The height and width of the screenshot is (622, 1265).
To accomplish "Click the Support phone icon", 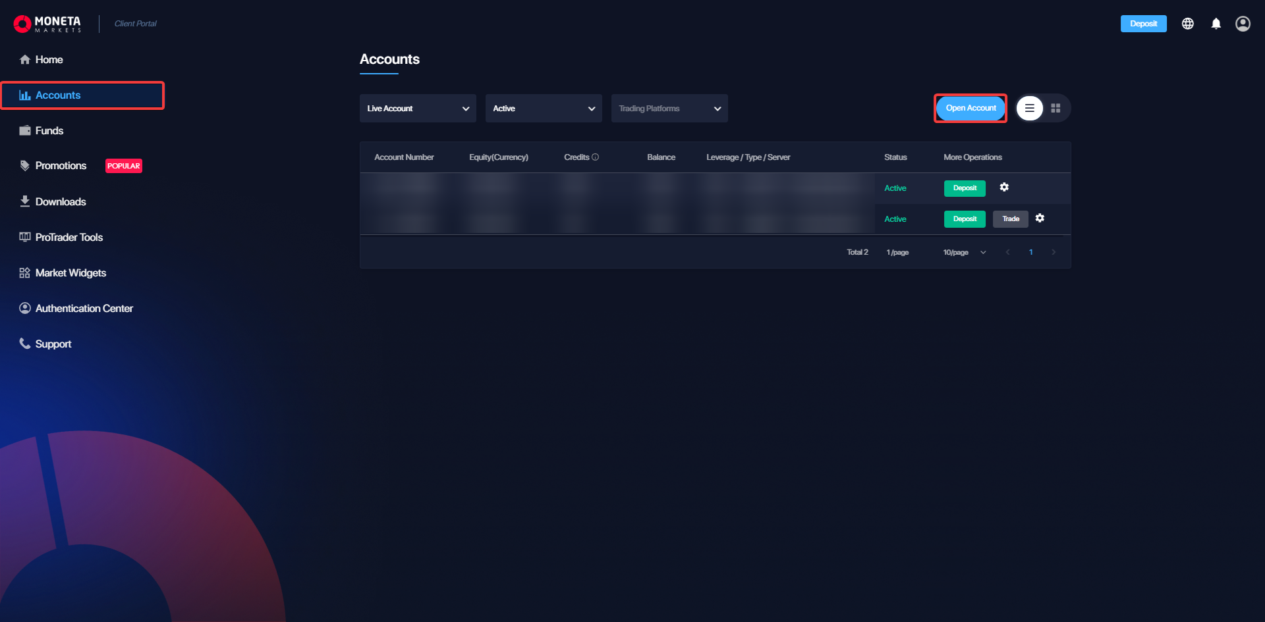I will click(x=25, y=344).
